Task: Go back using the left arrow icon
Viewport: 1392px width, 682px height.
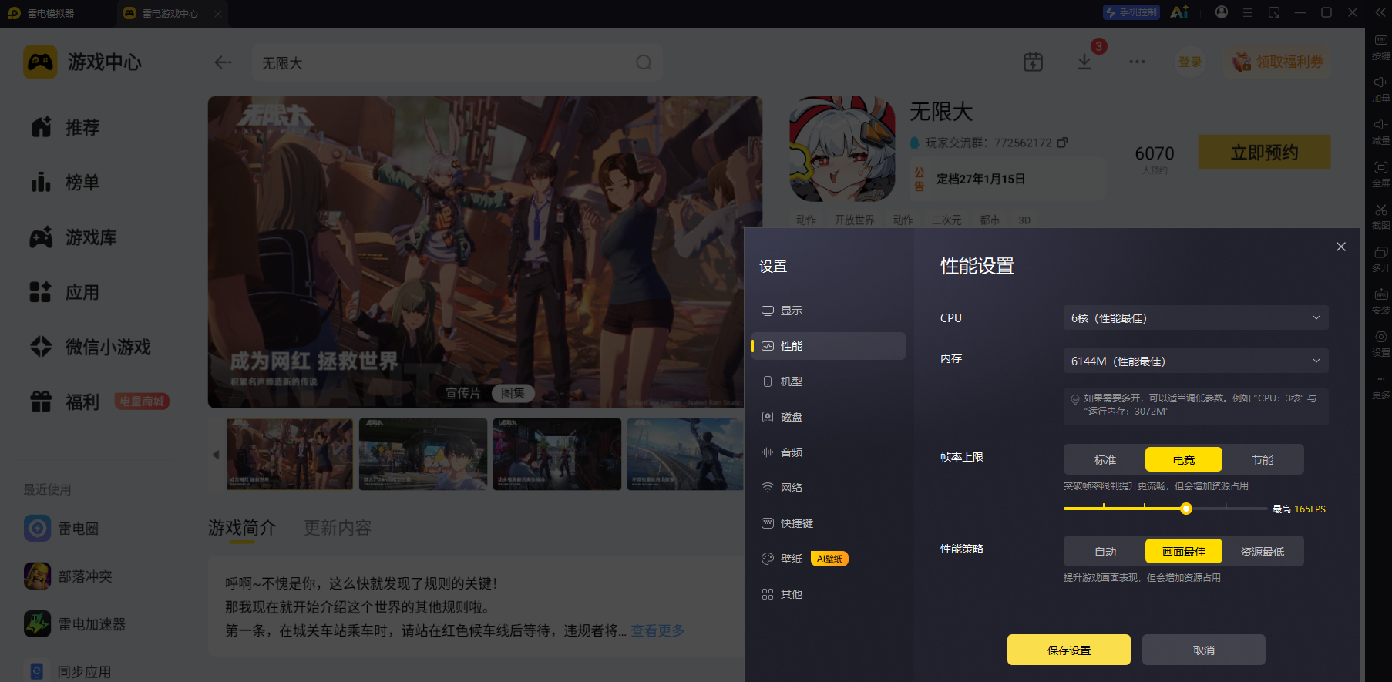Action: (x=224, y=62)
